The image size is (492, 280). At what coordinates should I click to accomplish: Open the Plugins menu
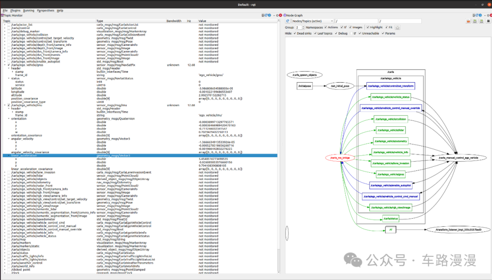15,10
